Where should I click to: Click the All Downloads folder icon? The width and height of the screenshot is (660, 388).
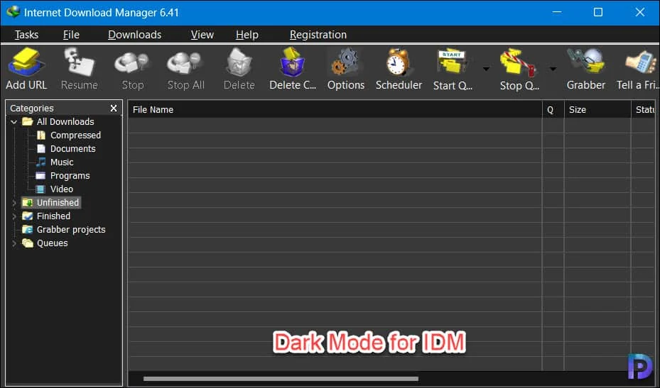[x=28, y=121]
